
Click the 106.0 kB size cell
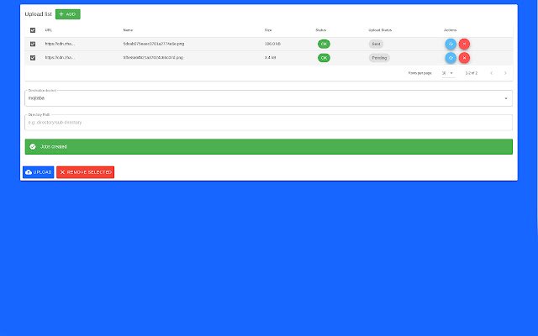click(x=272, y=44)
